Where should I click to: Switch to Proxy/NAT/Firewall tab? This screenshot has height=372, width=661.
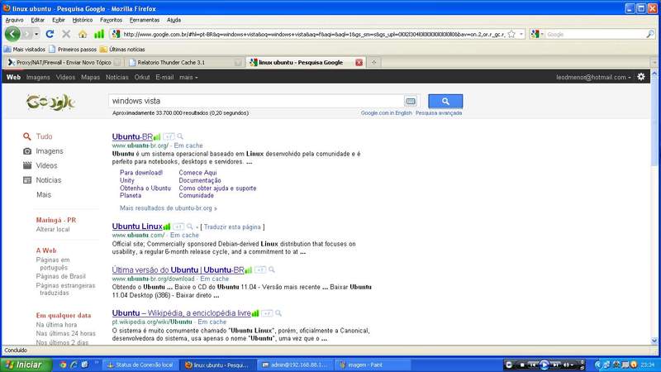pyautogui.click(x=64, y=63)
